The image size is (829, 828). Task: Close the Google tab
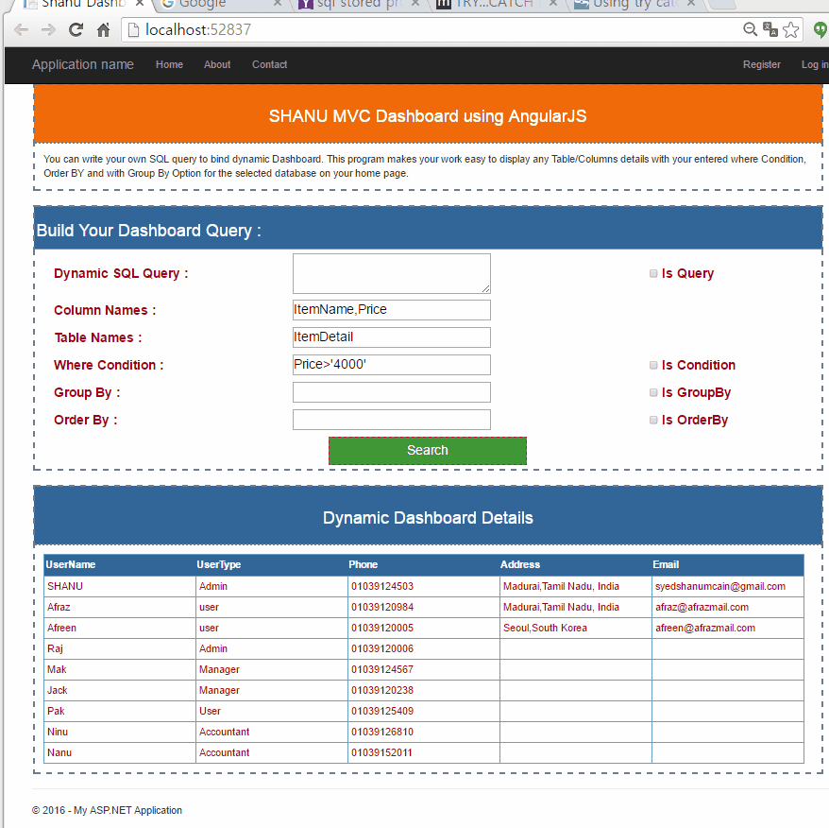pos(279,3)
